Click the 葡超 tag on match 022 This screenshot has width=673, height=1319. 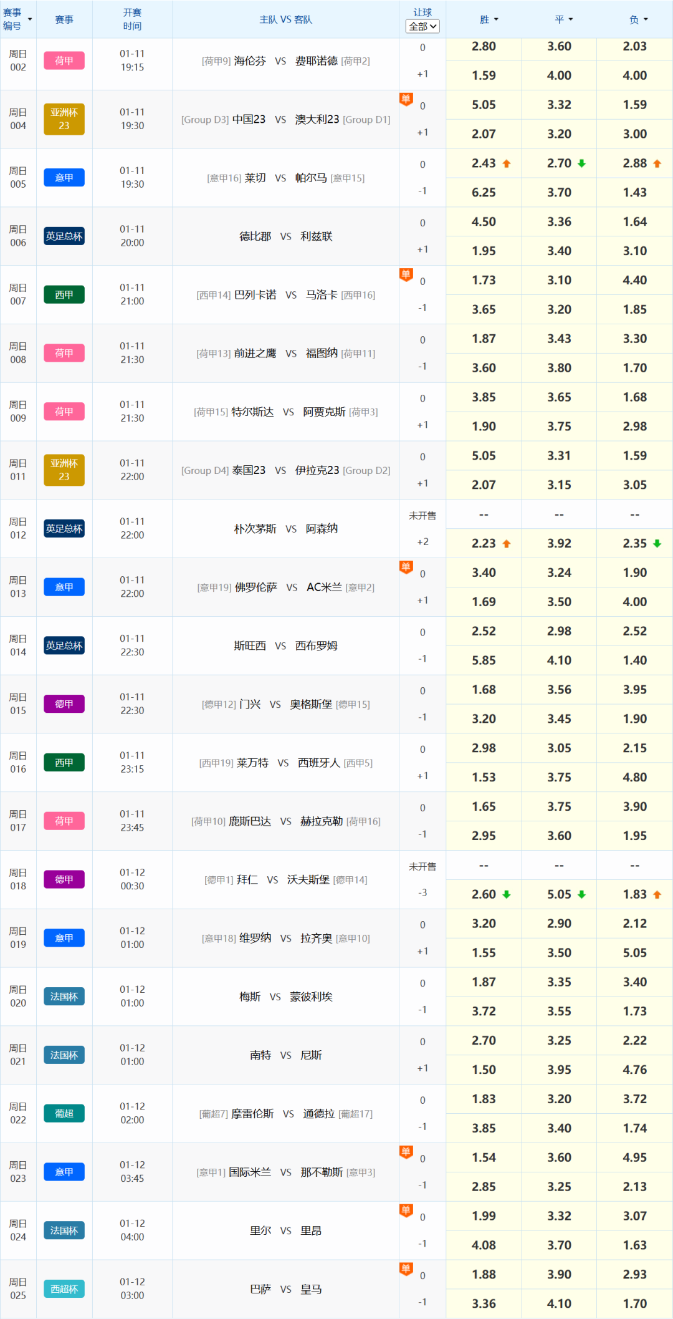[x=64, y=1114]
